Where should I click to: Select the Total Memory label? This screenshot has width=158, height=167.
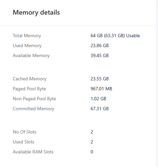[x=27, y=36]
